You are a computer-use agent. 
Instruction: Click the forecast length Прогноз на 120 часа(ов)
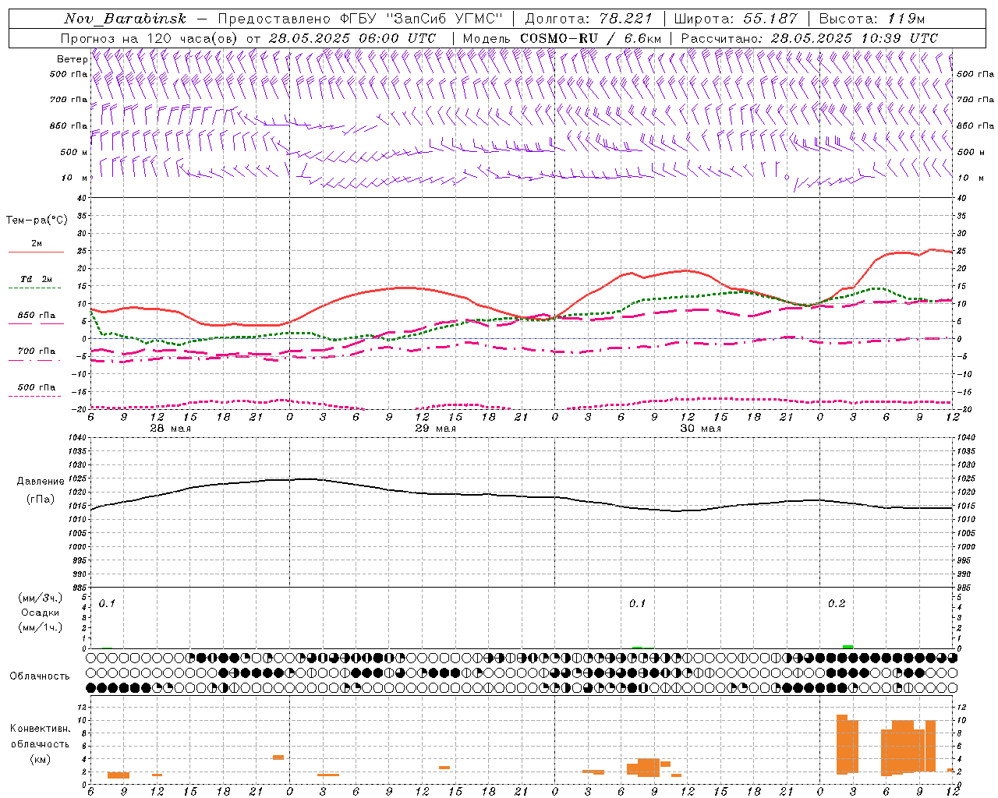(x=150, y=38)
